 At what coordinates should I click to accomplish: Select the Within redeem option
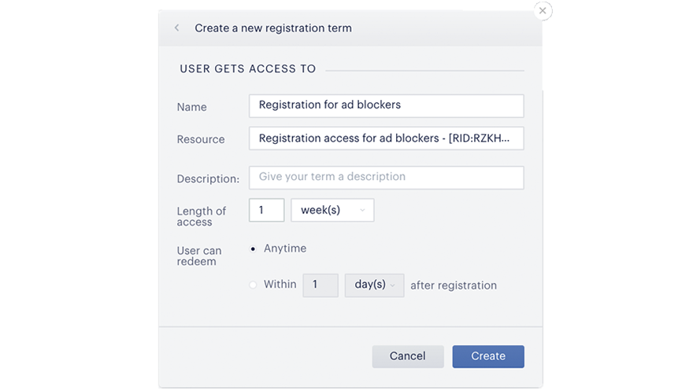click(x=253, y=285)
